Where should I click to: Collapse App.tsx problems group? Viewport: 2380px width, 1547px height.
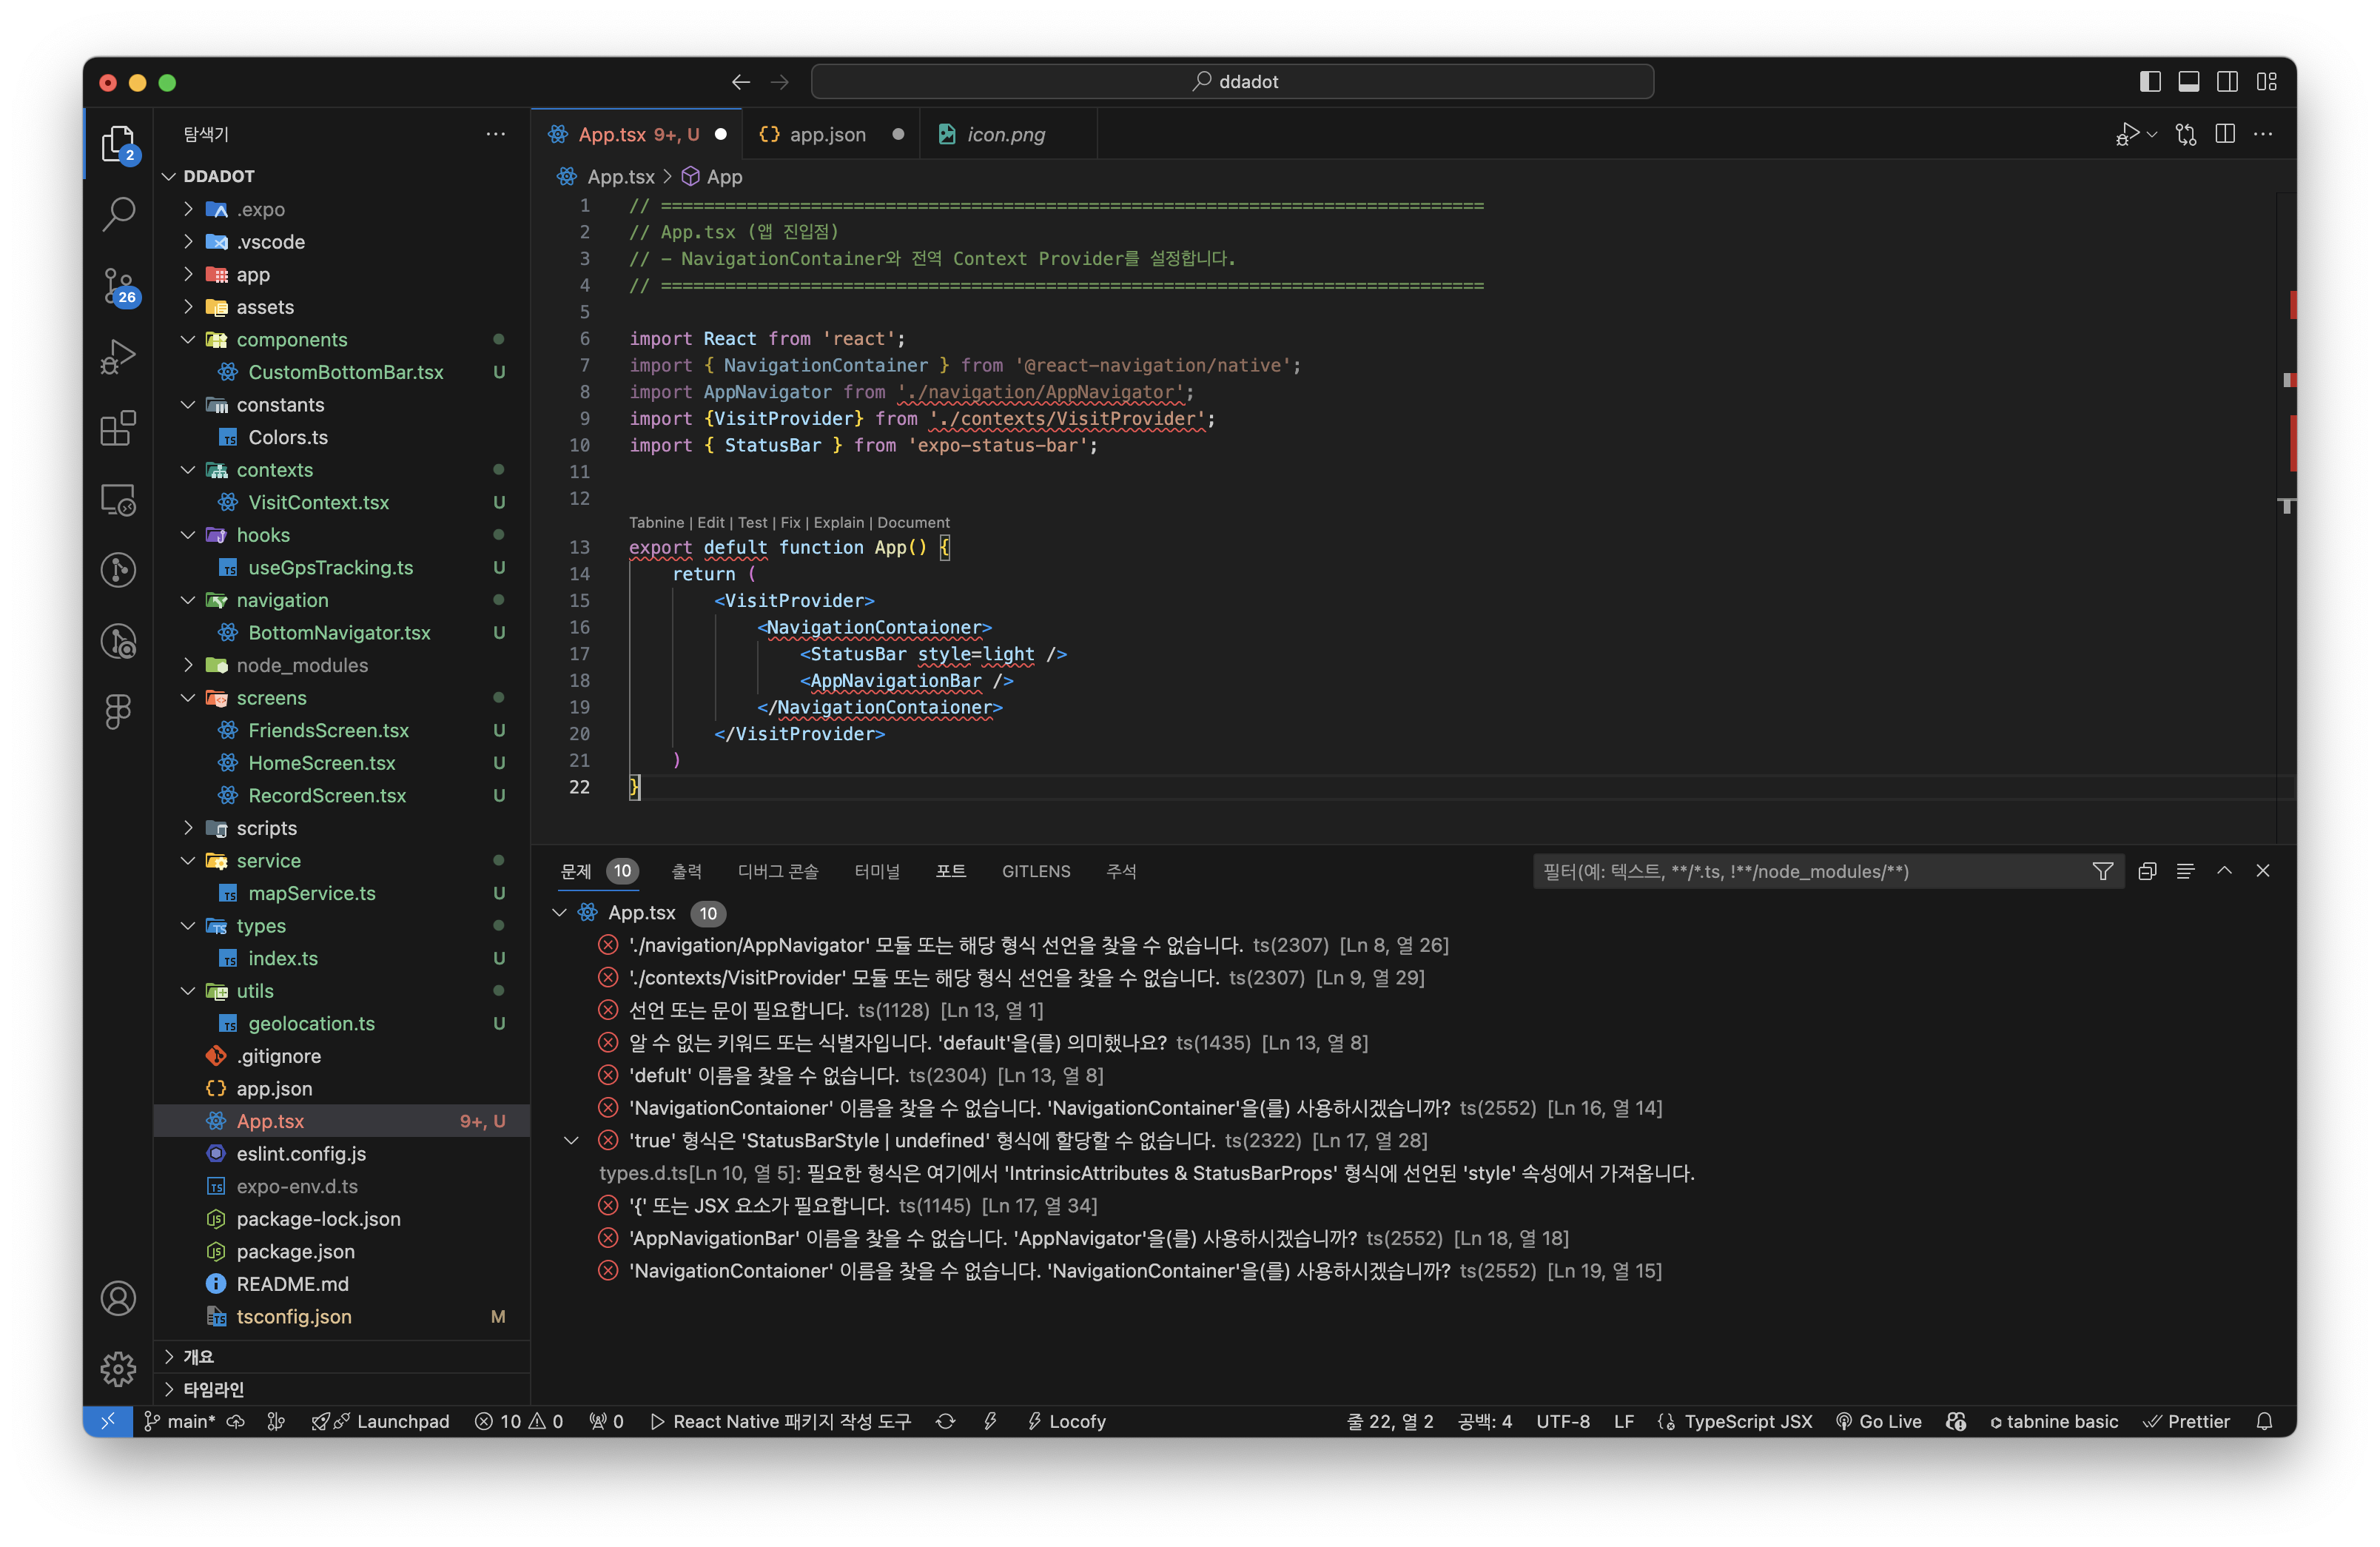point(560,912)
